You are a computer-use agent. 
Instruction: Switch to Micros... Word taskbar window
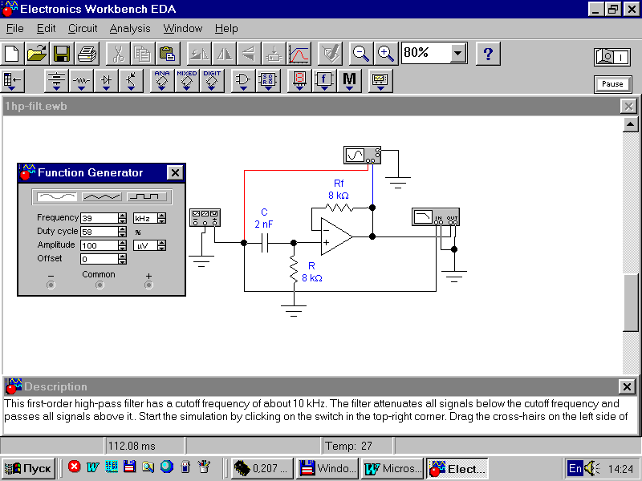392,468
